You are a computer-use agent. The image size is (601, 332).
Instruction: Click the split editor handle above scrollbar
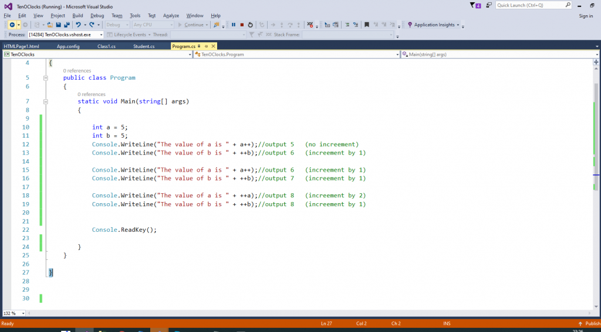pos(596,61)
